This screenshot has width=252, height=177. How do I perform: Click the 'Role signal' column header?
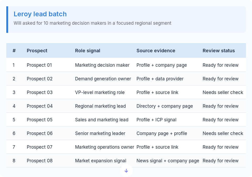coord(88,51)
